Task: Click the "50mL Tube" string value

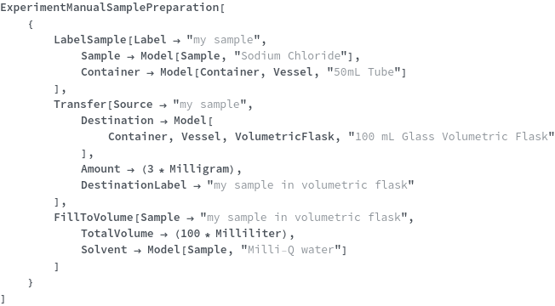Action: (x=364, y=72)
